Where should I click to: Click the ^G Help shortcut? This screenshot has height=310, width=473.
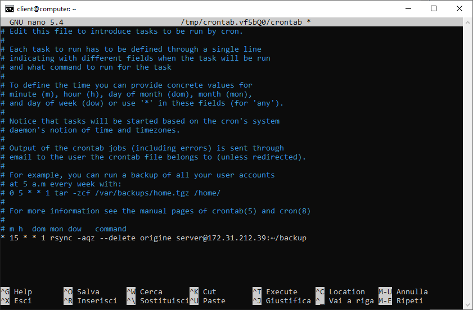pos(16,291)
